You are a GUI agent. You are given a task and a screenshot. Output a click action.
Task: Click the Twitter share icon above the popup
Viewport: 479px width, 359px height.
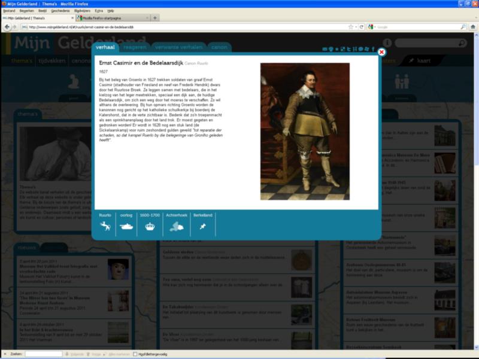(x=348, y=49)
